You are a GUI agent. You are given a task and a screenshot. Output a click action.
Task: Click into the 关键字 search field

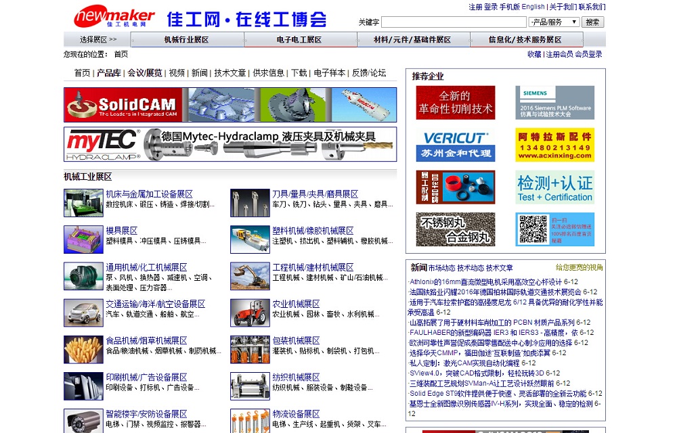454,22
